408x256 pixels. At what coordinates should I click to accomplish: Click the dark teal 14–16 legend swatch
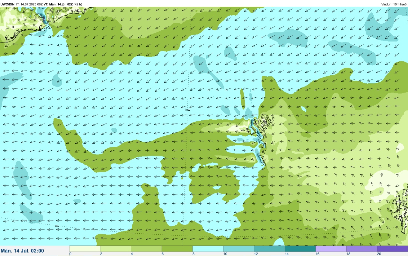[x=300, y=249]
